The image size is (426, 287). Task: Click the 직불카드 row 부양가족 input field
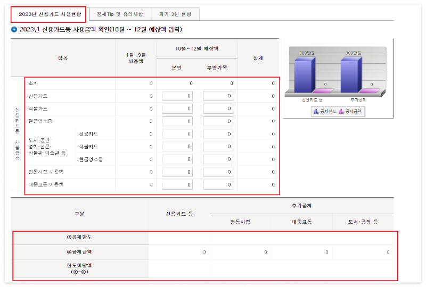click(218, 109)
